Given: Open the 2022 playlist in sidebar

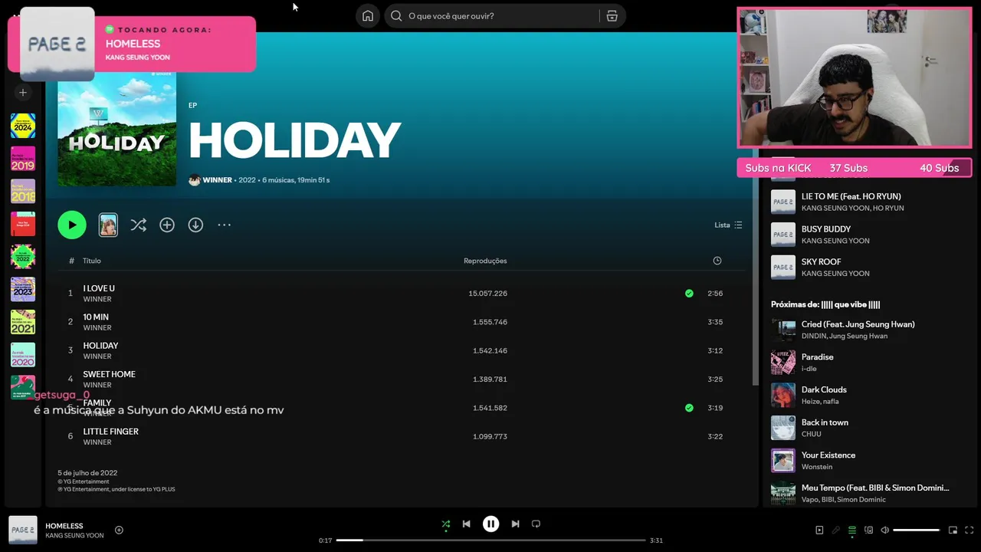Looking at the screenshot, I should click(23, 257).
